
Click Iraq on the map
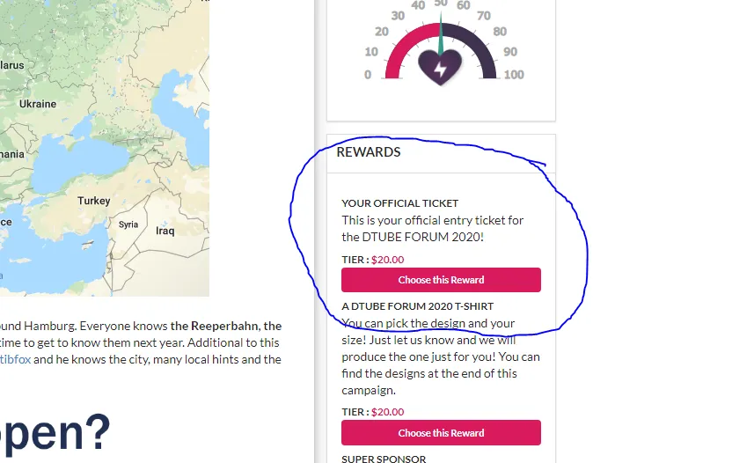(x=165, y=231)
